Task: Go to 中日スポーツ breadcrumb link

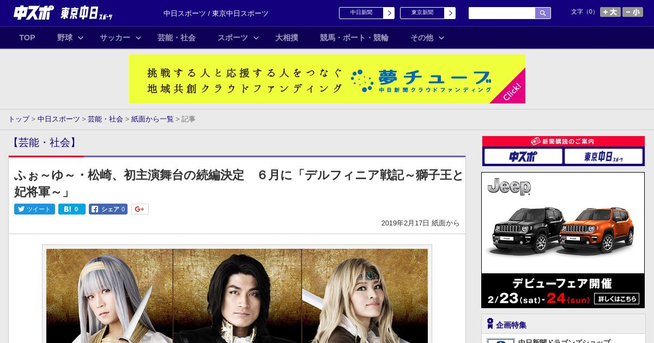Action: tap(58, 119)
